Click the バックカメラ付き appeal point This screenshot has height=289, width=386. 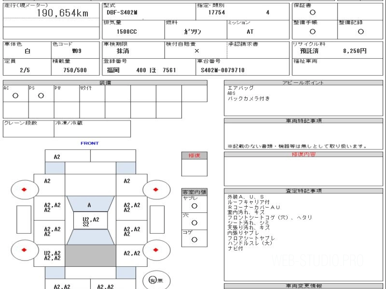(249, 98)
